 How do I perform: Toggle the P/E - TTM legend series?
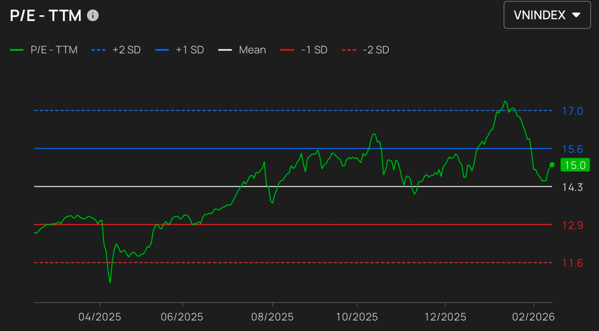(x=44, y=50)
